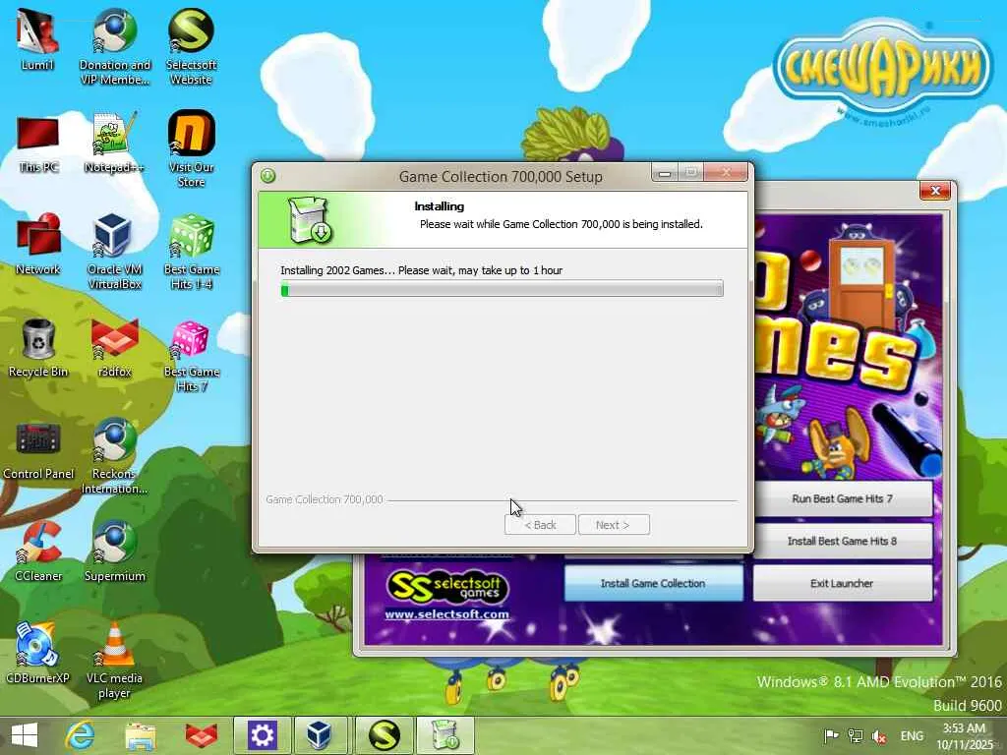Launch the r3dfox browser shortcut

[114, 347]
